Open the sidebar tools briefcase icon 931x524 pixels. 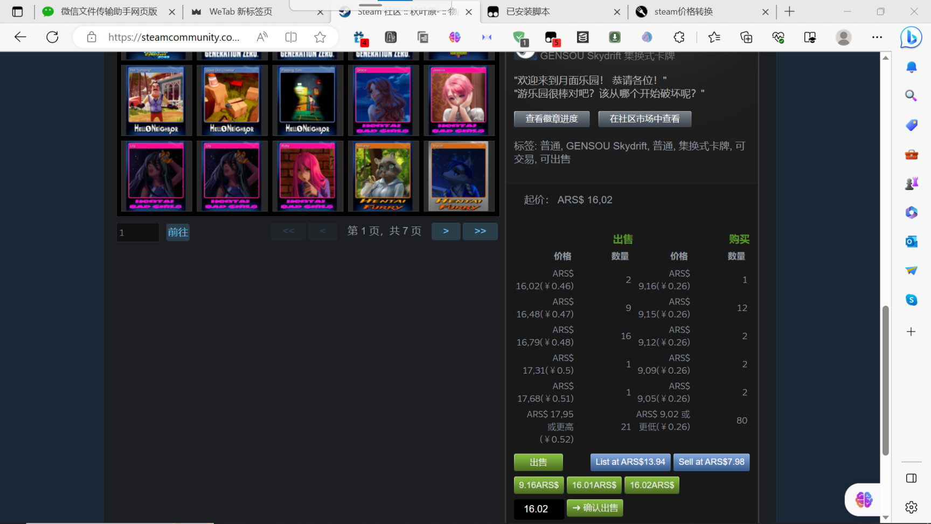tap(911, 155)
